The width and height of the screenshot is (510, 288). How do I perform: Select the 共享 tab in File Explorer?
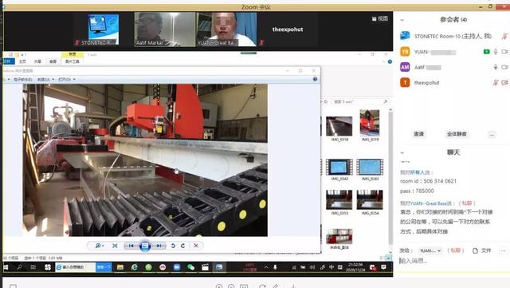click(x=37, y=61)
